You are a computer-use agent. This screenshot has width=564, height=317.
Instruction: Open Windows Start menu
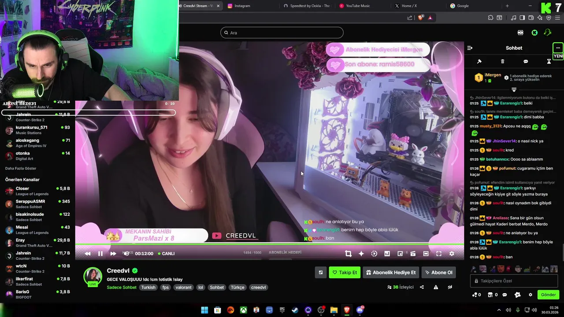(204, 310)
